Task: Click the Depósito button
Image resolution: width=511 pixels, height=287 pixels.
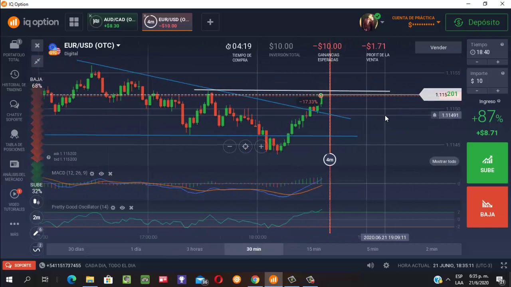Action: (x=477, y=22)
